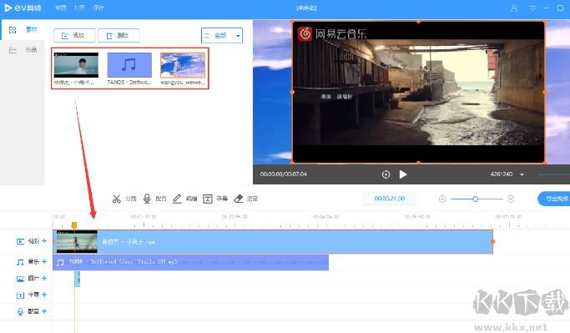Screen dimensions: 570x333
Task: Select the 7ANDS music material thumbnail
Action: (129, 65)
